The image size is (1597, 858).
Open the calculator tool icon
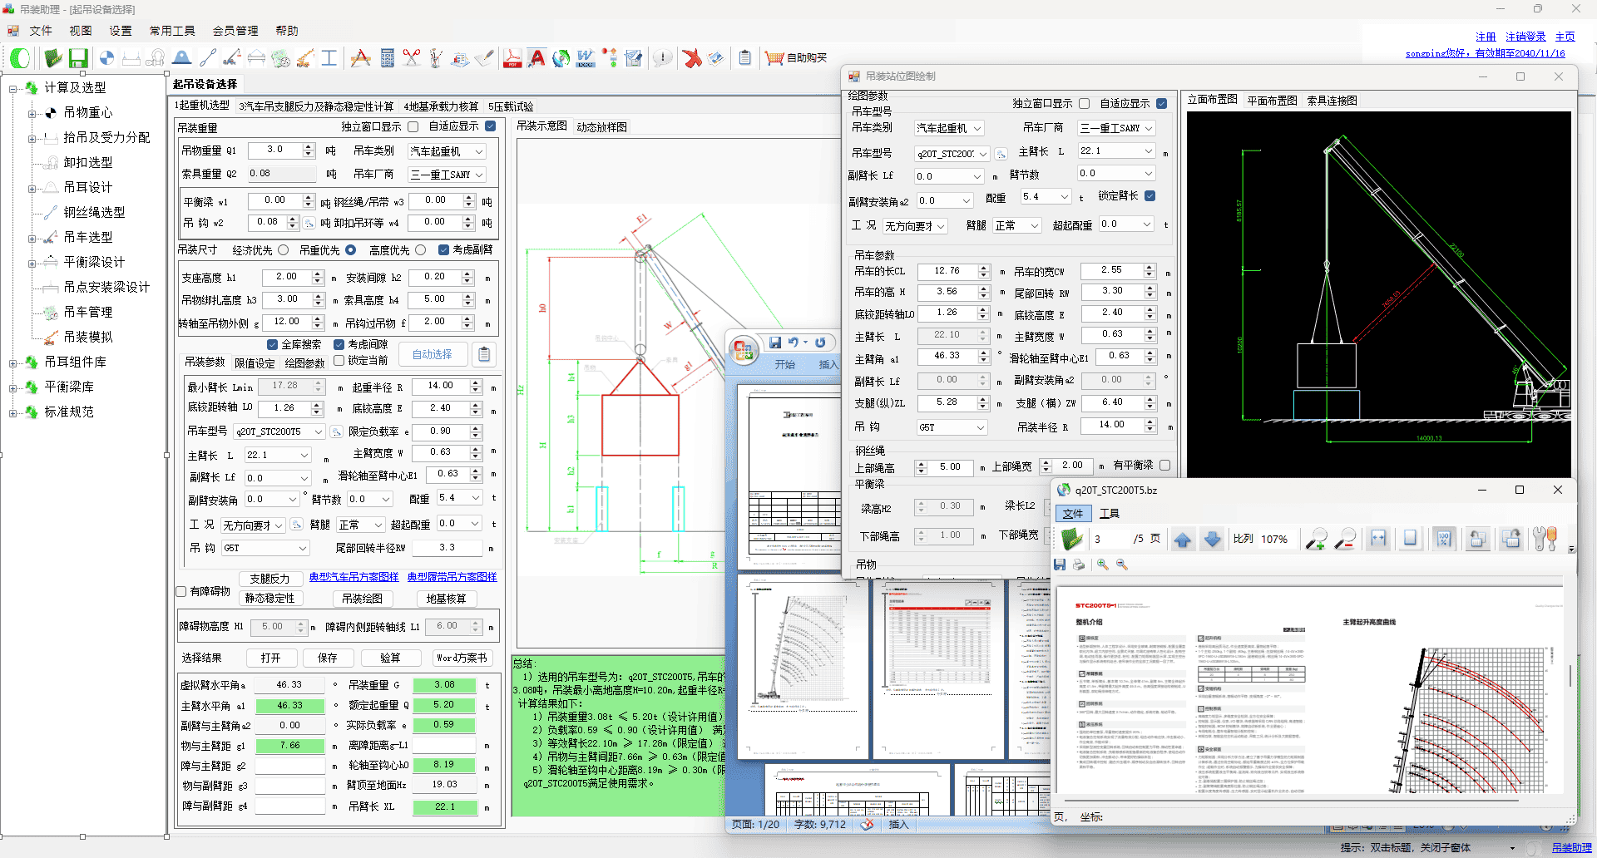[x=387, y=58]
